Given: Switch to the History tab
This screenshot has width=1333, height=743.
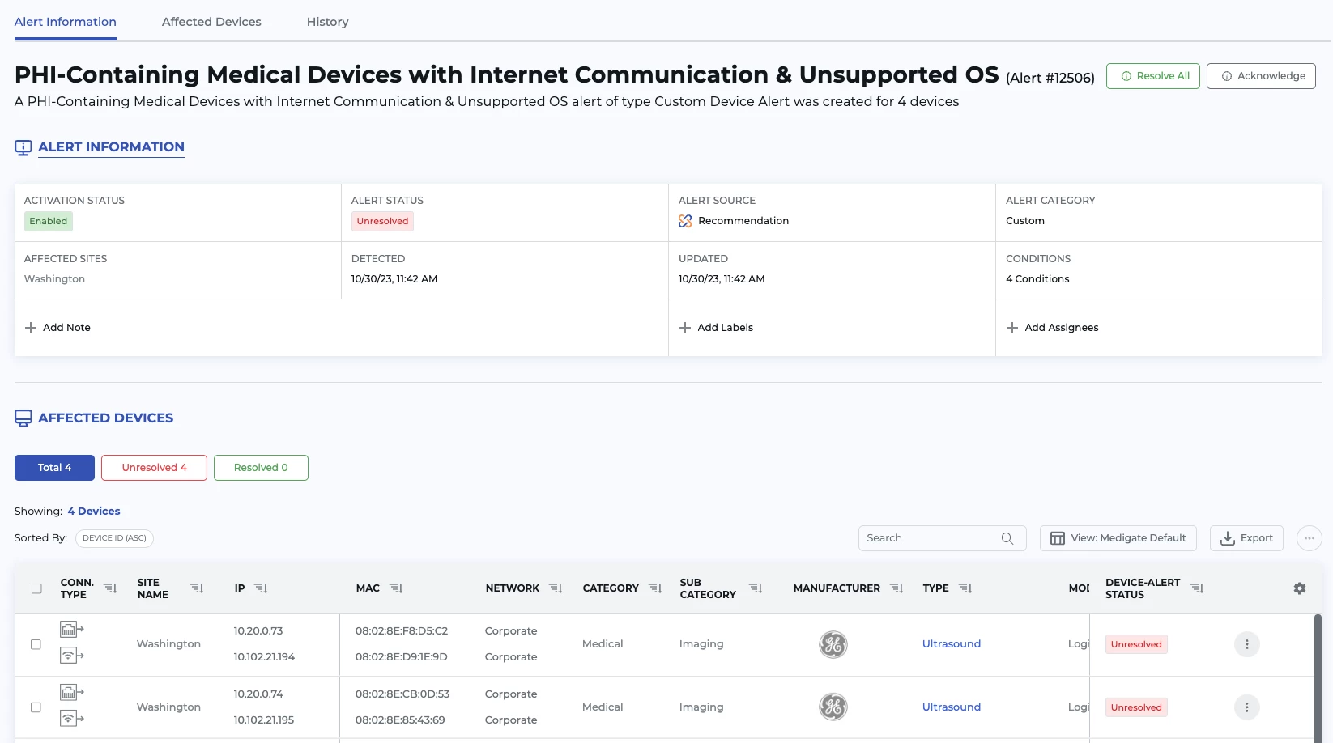Looking at the screenshot, I should [327, 22].
